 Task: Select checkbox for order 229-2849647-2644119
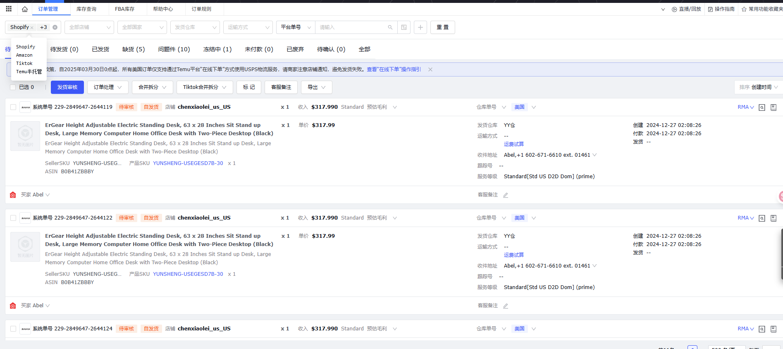(13, 107)
